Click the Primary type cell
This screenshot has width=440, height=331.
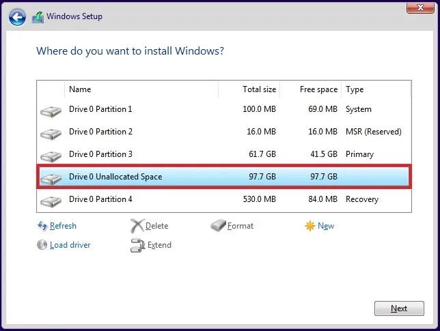pyautogui.click(x=359, y=154)
